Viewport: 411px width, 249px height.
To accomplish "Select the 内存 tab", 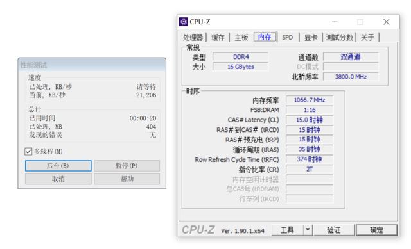I will (x=265, y=37).
